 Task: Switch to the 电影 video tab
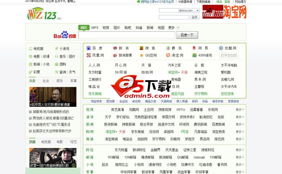point(60,142)
